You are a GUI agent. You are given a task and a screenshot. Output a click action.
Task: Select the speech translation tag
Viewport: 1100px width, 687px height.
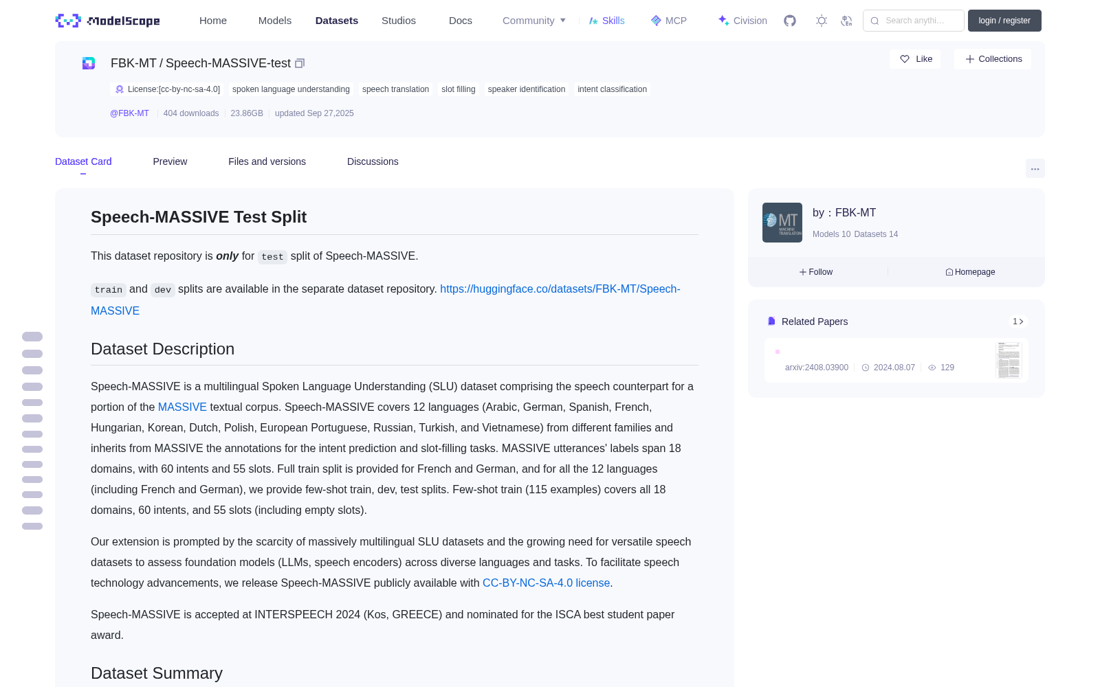[x=395, y=89]
